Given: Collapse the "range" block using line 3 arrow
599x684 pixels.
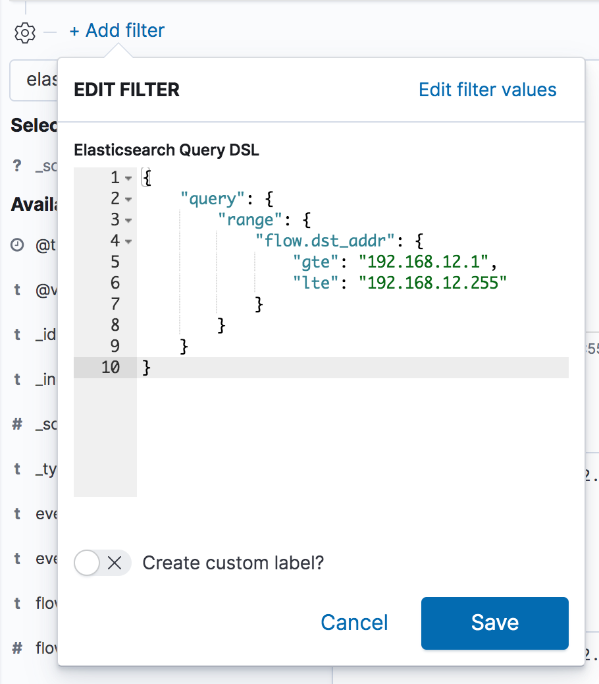Looking at the screenshot, I should pyautogui.click(x=128, y=219).
